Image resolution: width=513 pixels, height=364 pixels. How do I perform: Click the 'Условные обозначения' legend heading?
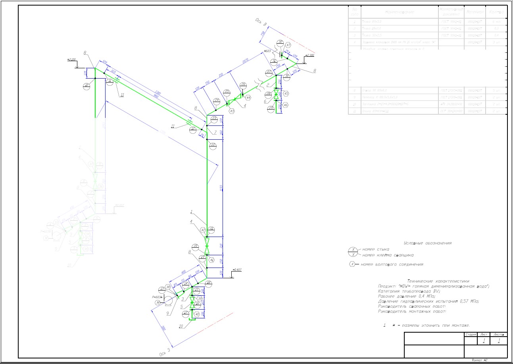(427, 243)
